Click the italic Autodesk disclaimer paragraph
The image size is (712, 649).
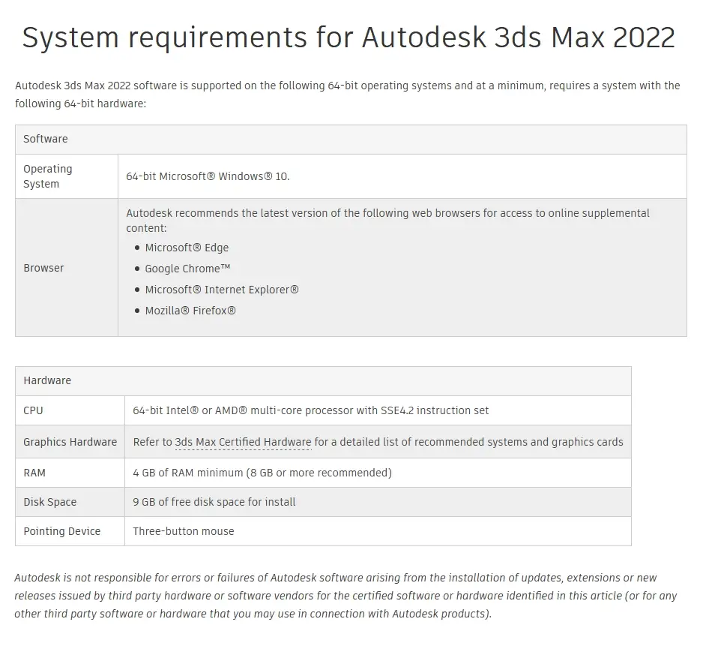point(346,596)
